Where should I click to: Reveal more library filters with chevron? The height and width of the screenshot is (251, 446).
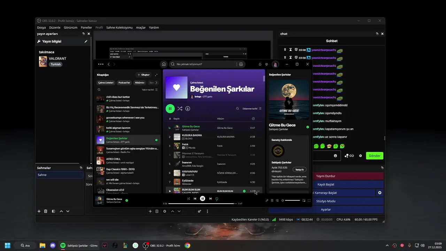[x=156, y=83]
